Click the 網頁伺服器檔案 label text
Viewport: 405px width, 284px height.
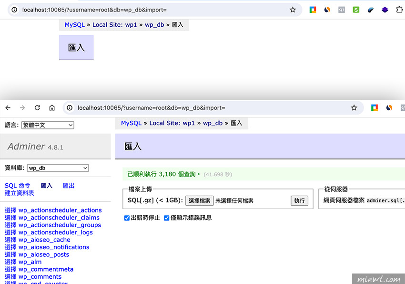(x=344, y=200)
